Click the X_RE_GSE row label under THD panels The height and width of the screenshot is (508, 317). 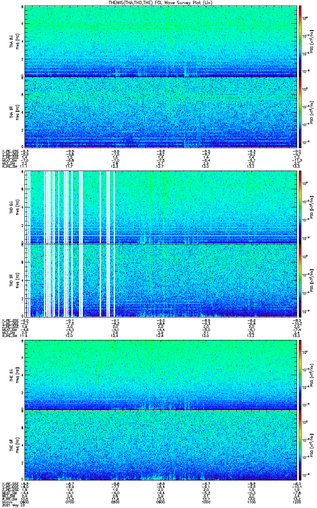point(10,320)
